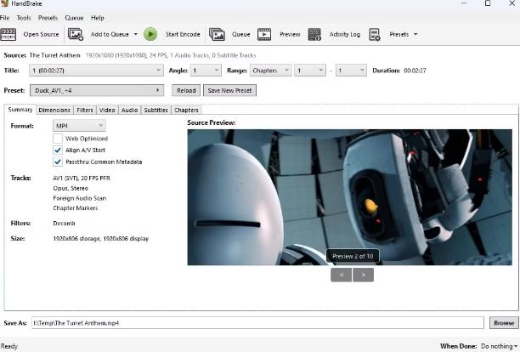Maximize the HandBrake window
Image resolution: width=520 pixels, height=352 pixels.
488,3
